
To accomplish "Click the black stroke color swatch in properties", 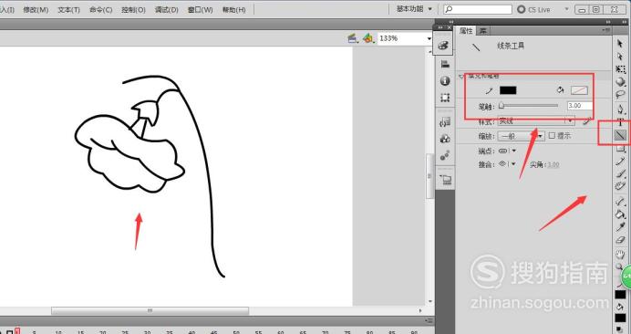I will tap(508, 90).
